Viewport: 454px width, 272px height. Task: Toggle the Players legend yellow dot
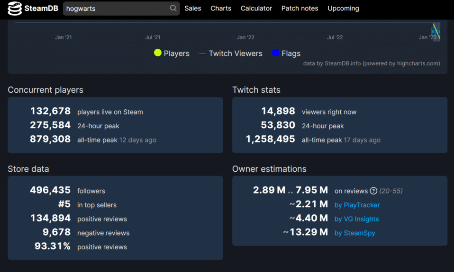(x=157, y=53)
